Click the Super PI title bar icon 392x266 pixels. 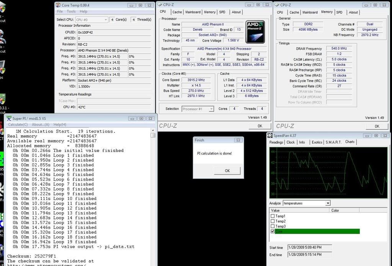9,118
